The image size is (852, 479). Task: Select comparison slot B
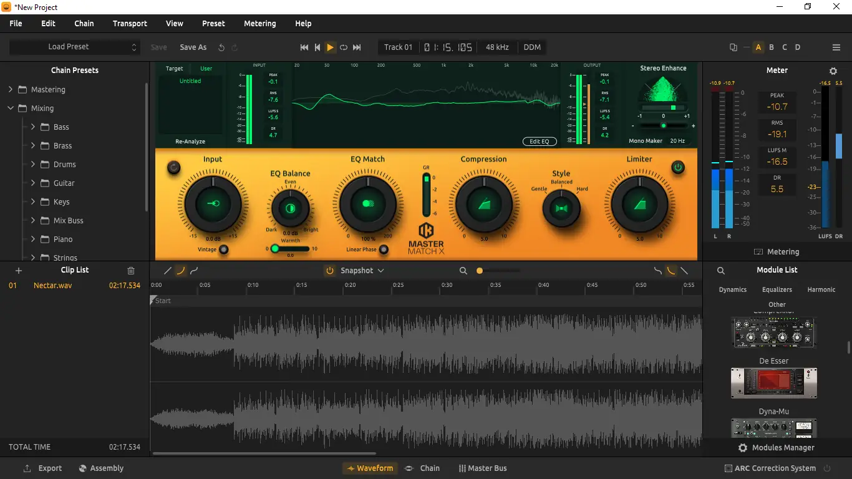point(772,47)
